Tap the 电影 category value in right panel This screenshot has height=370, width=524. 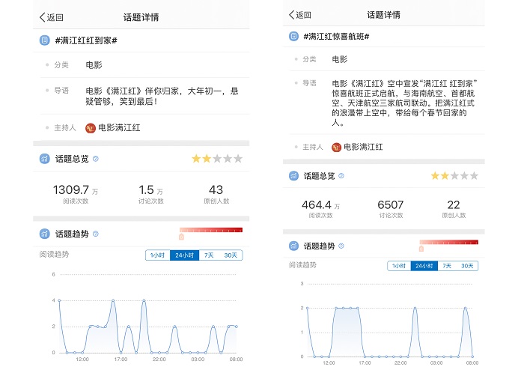pyautogui.click(x=340, y=59)
